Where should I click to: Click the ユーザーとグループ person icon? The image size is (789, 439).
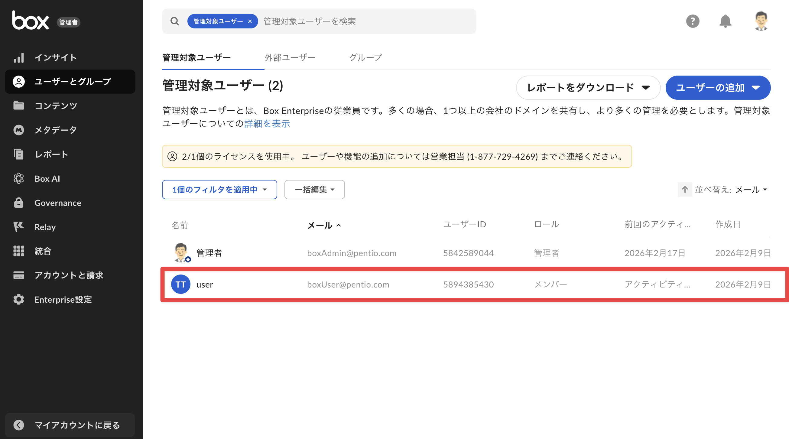[x=19, y=82]
